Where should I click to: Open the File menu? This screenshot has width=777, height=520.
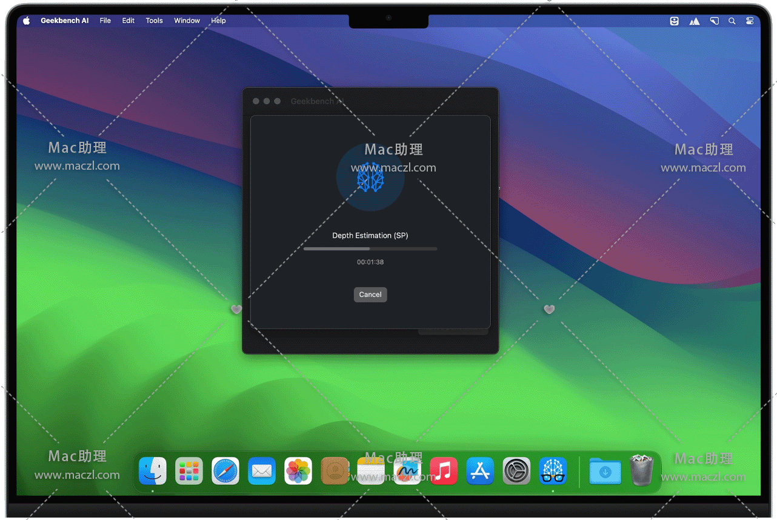point(105,21)
